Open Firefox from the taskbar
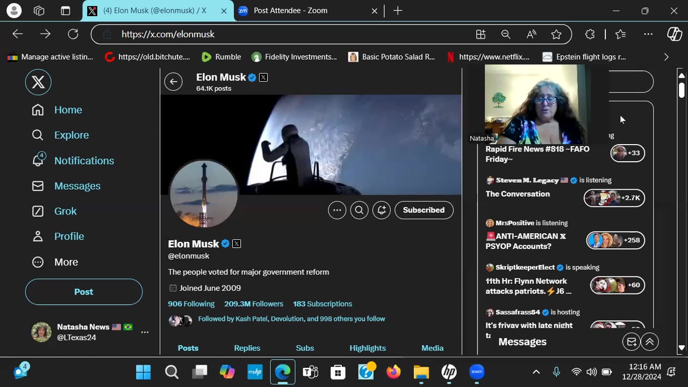 tap(393, 372)
